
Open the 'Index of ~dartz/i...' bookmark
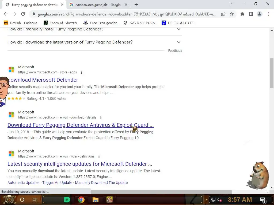click(61, 23)
